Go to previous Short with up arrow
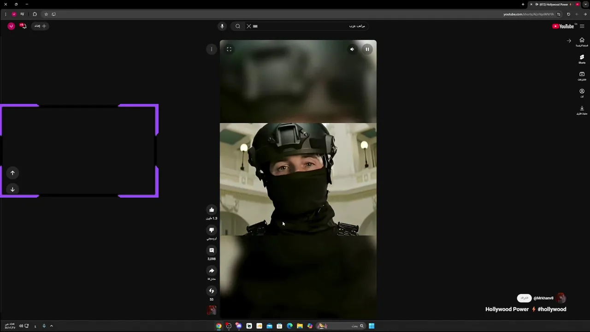This screenshot has width=590, height=332. 12,173
